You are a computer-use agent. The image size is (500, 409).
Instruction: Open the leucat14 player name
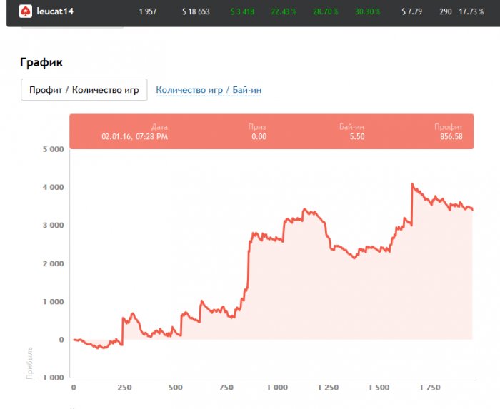coord(56,11)
